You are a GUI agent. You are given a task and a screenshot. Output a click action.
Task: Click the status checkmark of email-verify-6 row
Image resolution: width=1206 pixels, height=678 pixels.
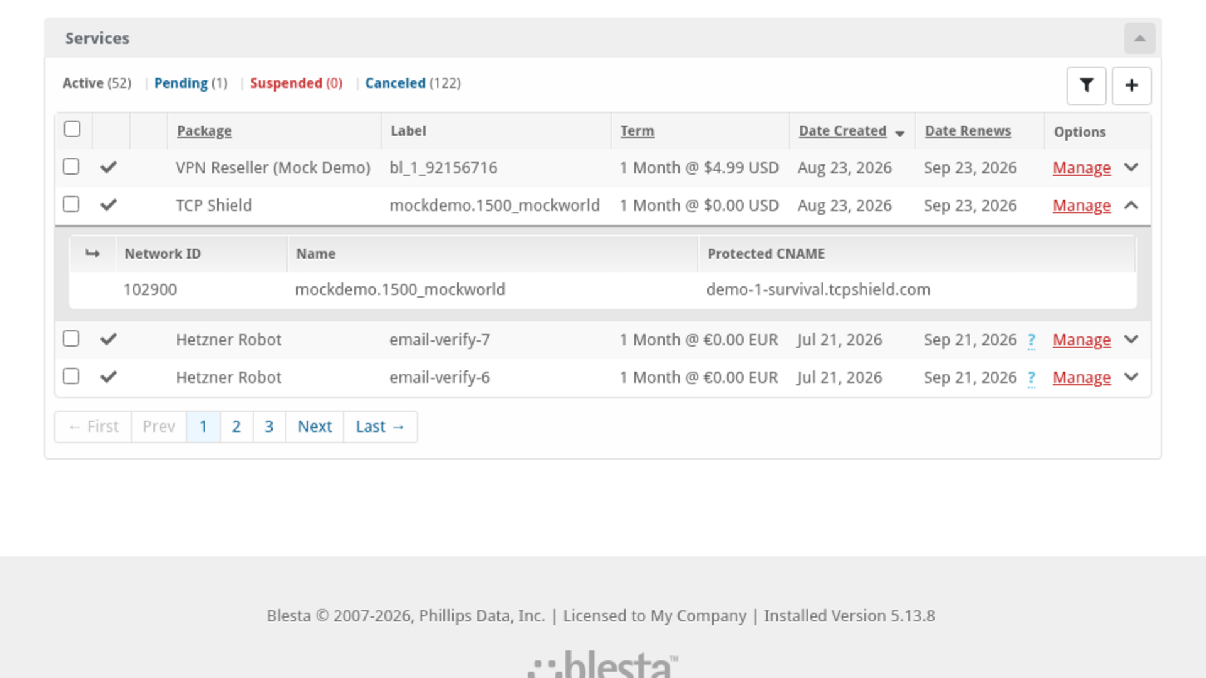pyautogui.click(x=109, y=377)
